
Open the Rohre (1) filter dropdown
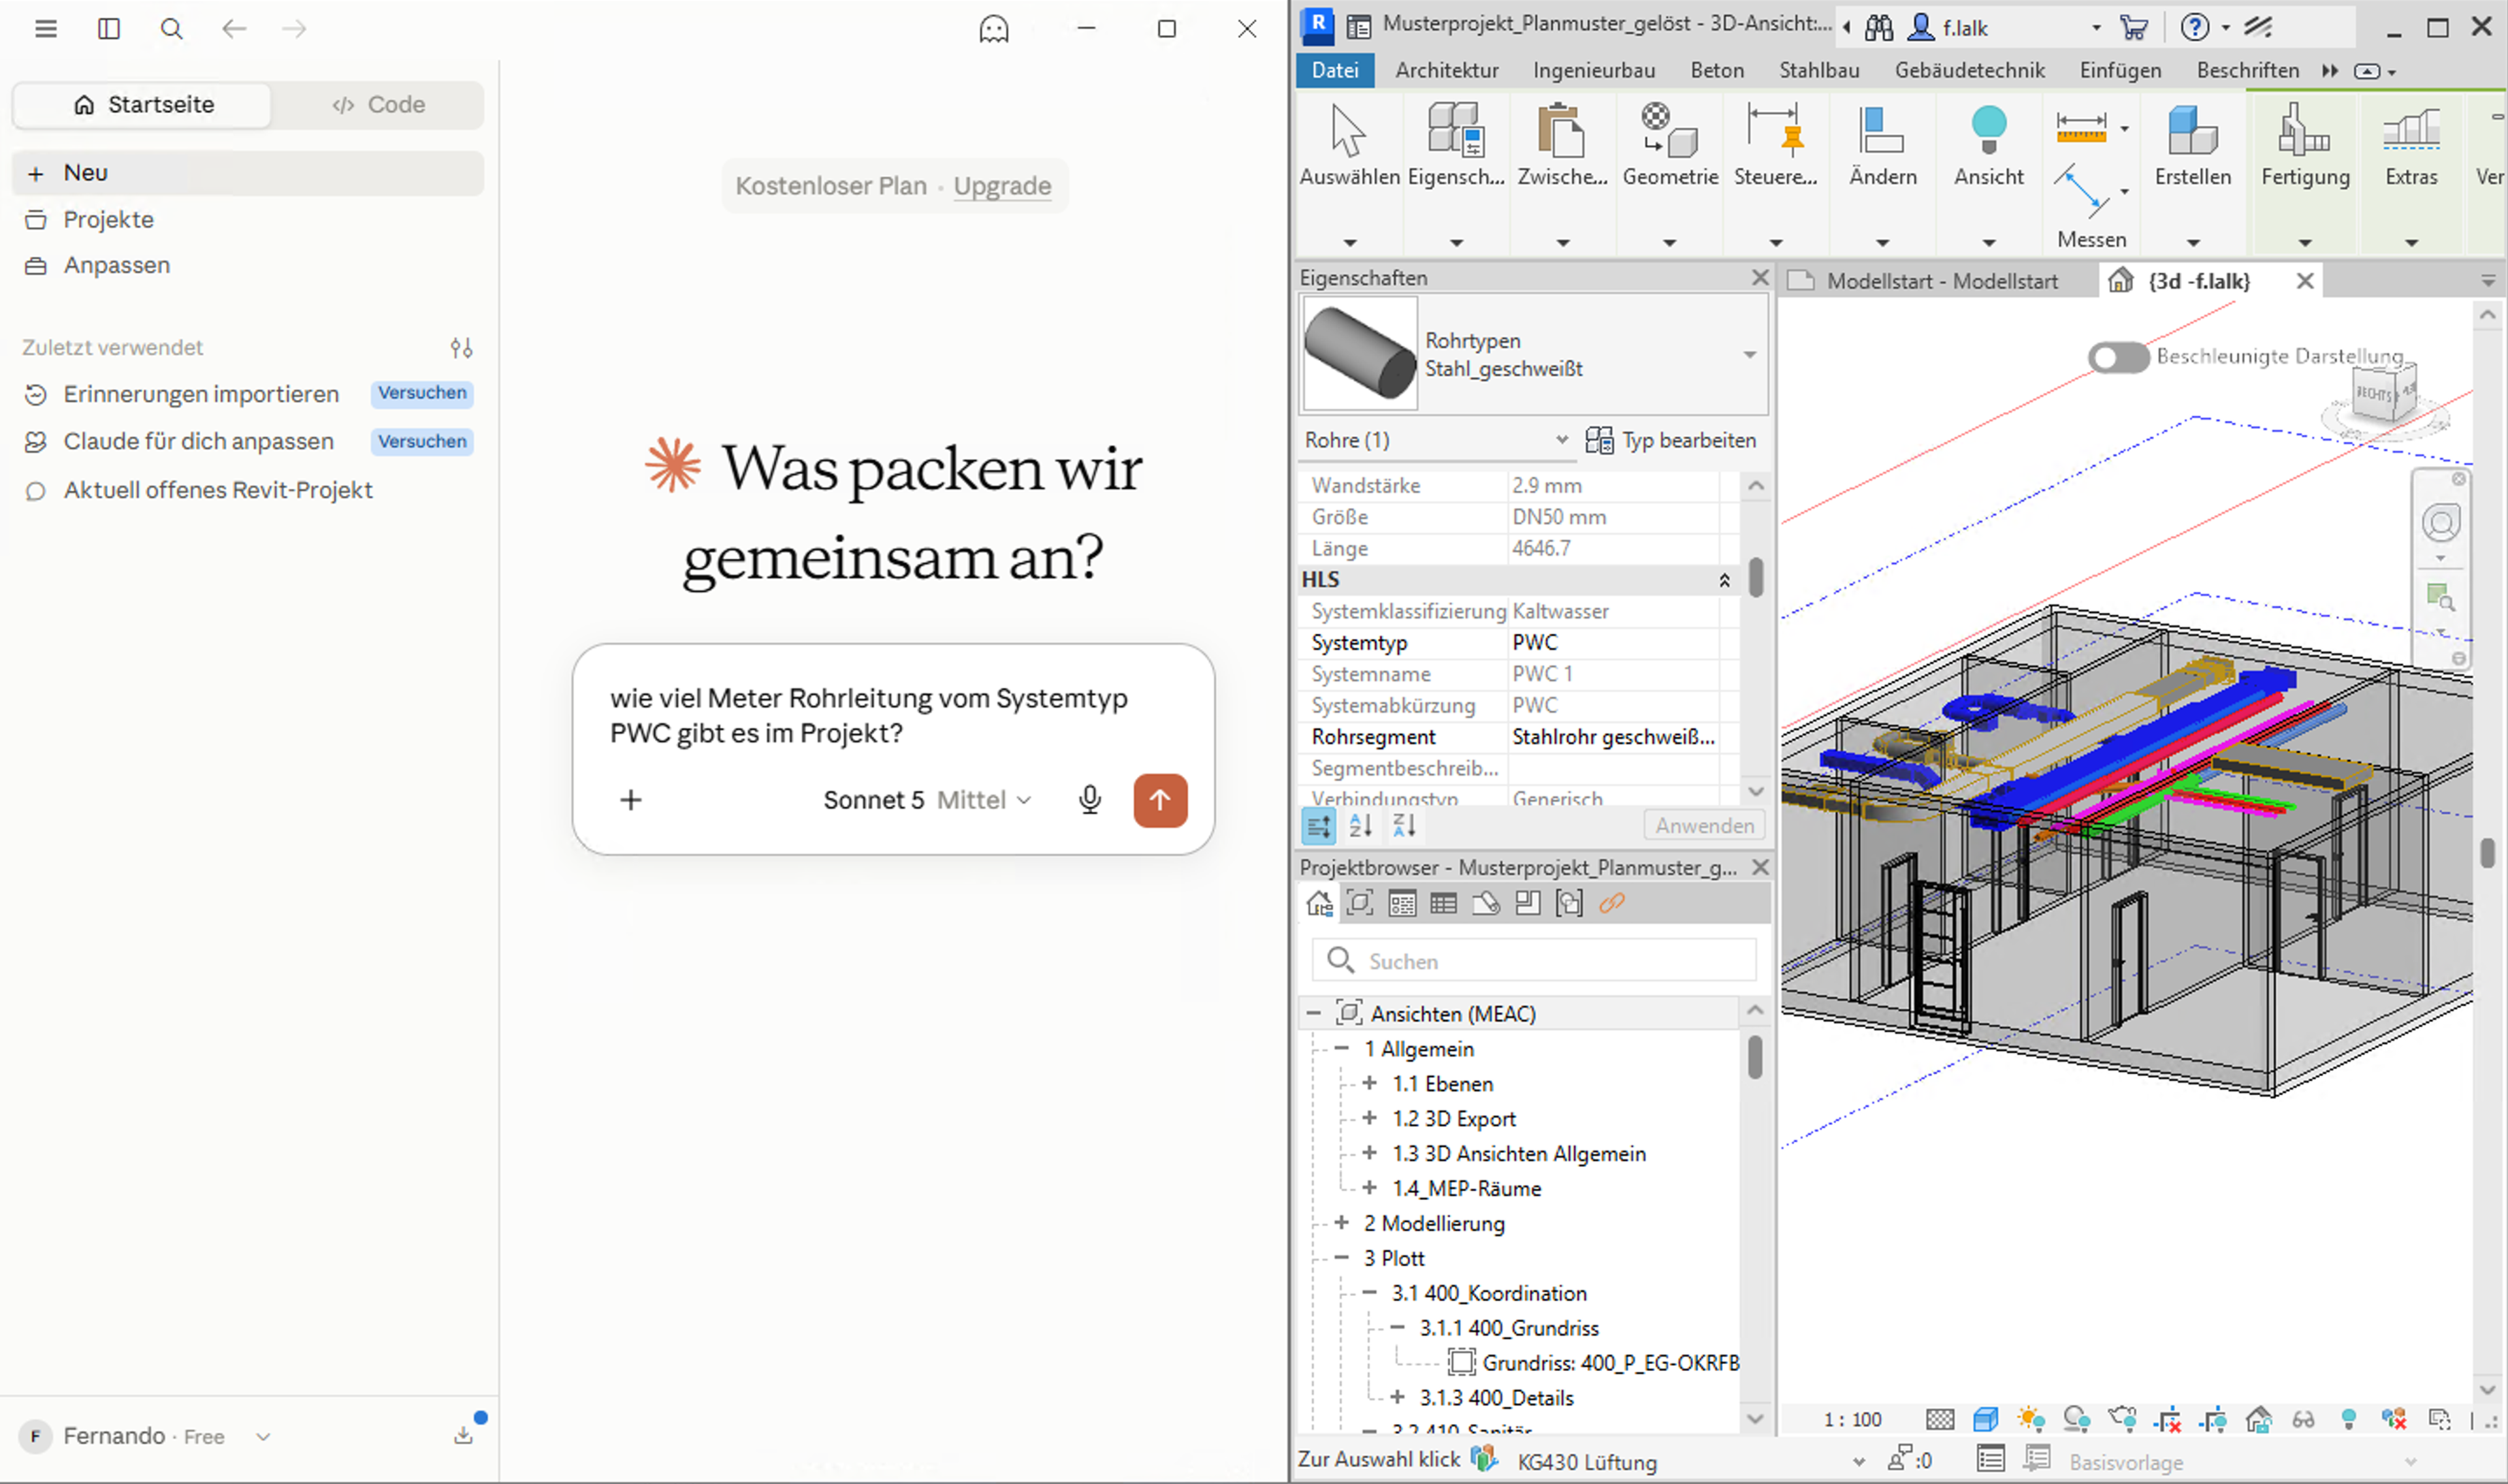pyautogui.click(x=1560, y=440)
